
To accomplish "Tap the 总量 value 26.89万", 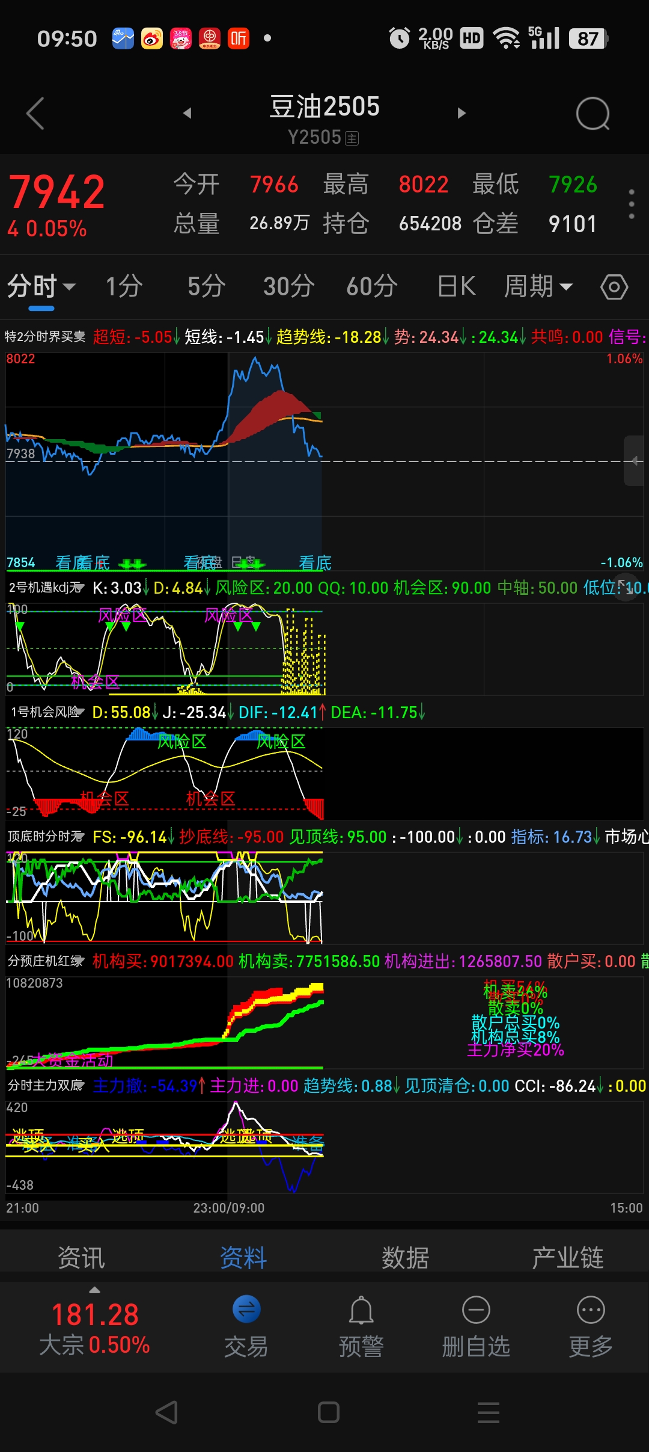I will (x=279, y=223).
